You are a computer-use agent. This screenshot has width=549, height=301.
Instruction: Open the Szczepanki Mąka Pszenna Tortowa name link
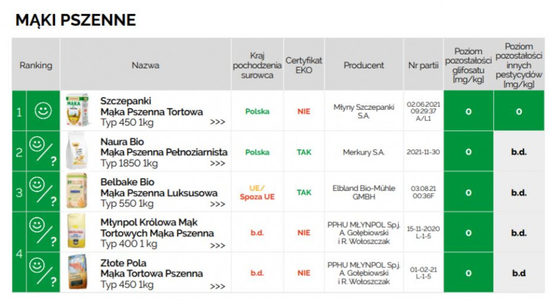tap(152, 111)
